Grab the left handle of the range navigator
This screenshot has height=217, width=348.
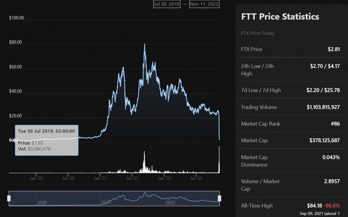(x=9, y=198)
